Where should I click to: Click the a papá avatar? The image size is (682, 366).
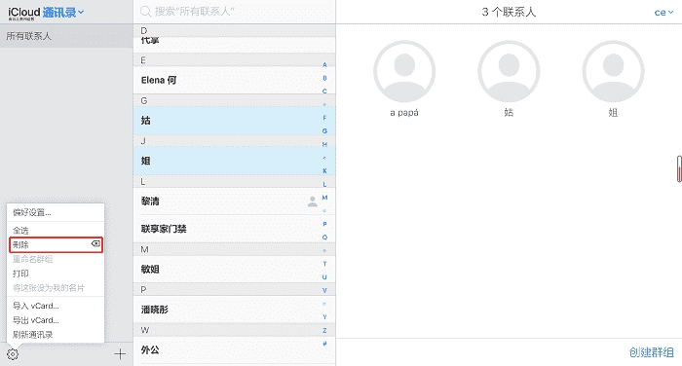click(404, 71)
